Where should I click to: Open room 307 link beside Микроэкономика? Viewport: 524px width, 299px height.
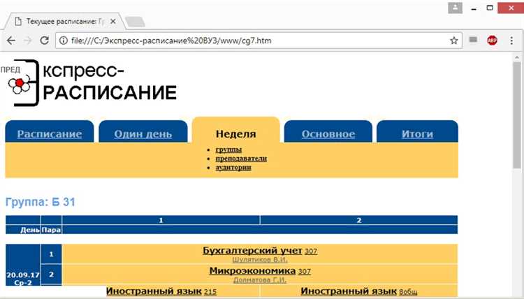pos(305,272)
